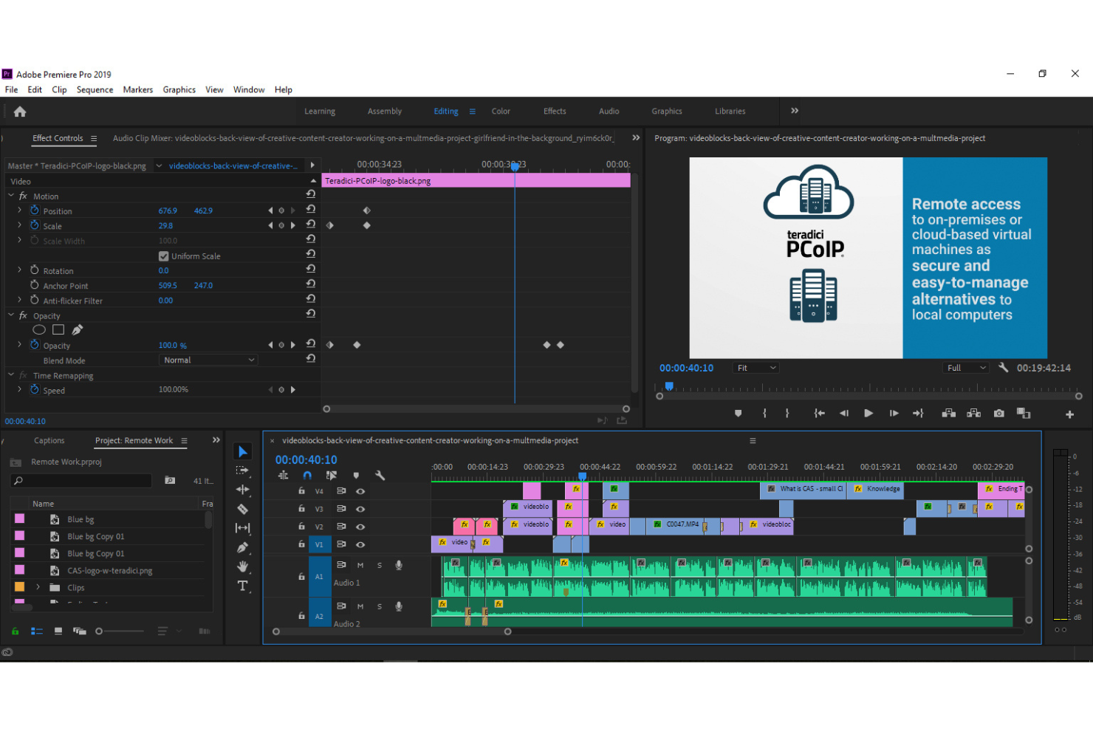
Task: Click the Lift button in program monitor
Action: tap(949, 414)
